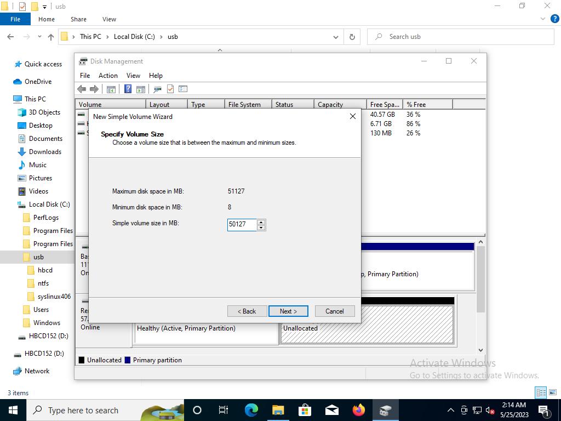Click the checklist settings icon in Disk Management toolbar
This screenshot has width=561, height=421.
183,89
